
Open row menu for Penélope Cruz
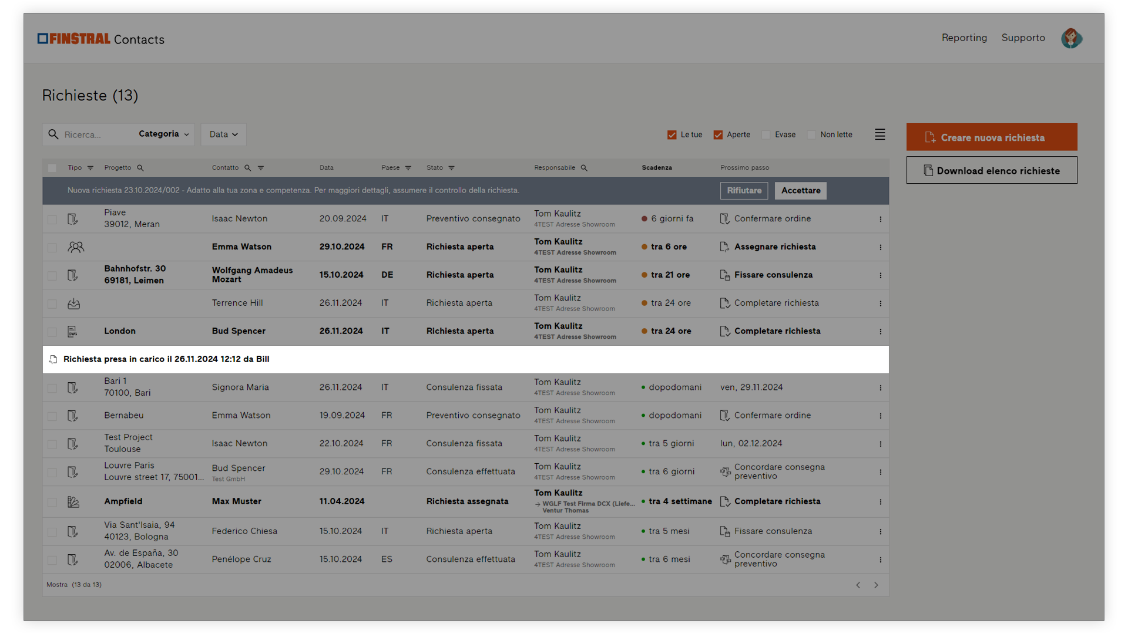coord(880,559)
